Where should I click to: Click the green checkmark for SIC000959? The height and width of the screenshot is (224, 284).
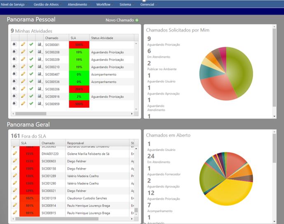click(x=31, y=104)
